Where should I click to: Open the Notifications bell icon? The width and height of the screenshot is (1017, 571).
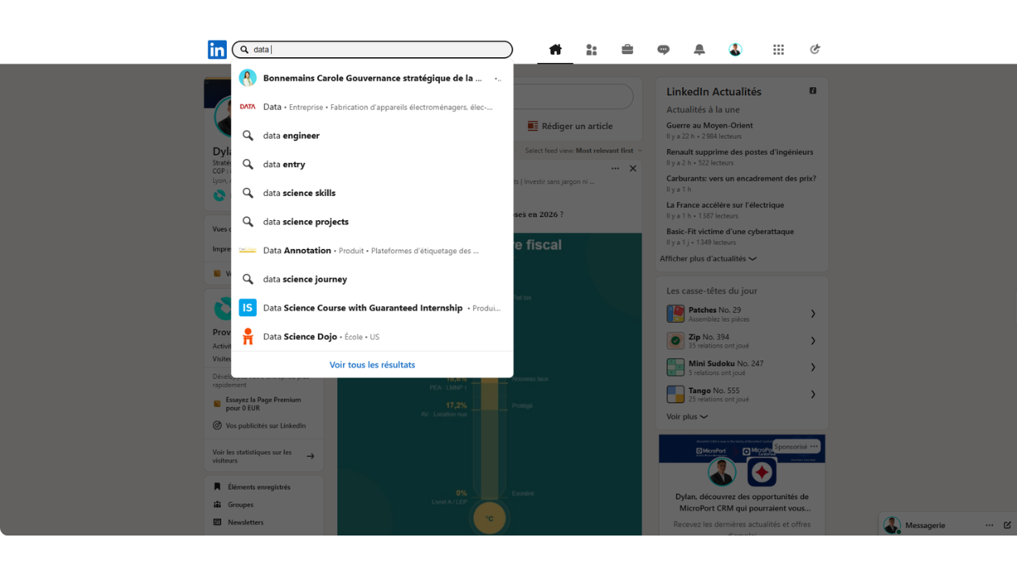click(x=699, y=49)
